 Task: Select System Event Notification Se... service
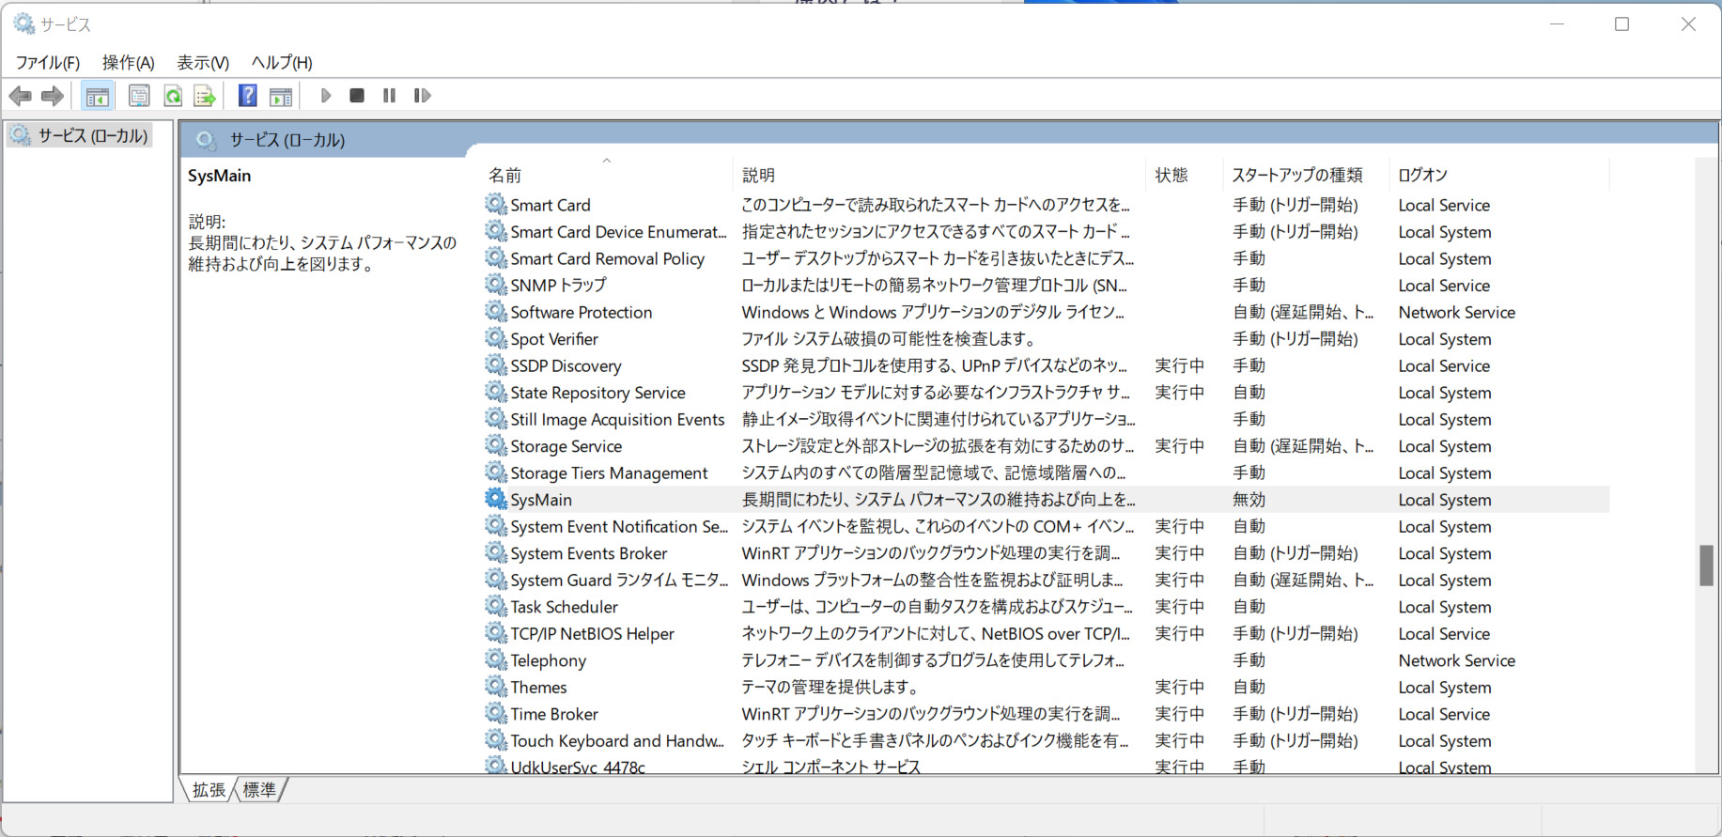[619, 526]
